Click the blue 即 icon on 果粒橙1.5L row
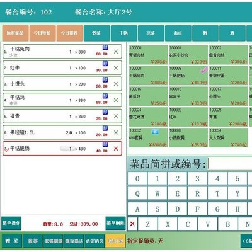252x252 pixels. [x=105, y=128]
